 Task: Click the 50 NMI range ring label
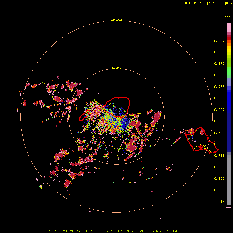click(x=116, y=69)
